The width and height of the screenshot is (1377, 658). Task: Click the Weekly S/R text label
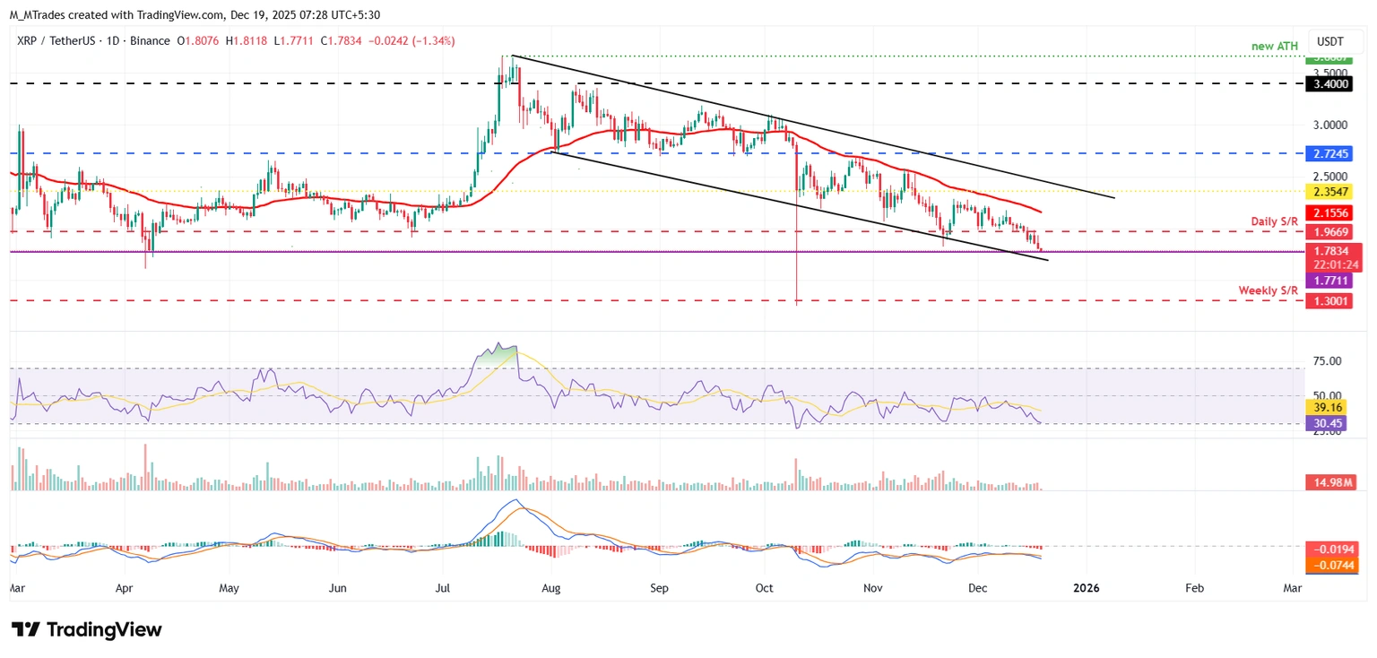tap(1268, 290)
